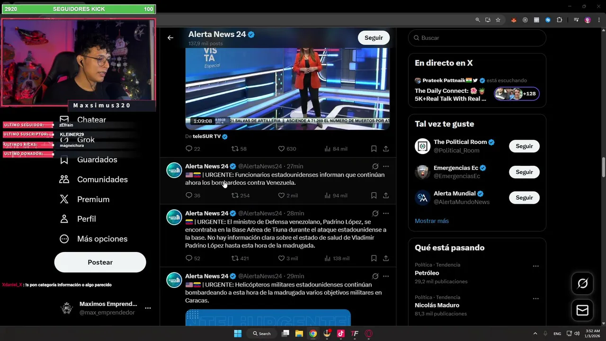Open more options on the 29min post
Screen dimensions: 606x341
pyautogui.click(x=386, y=276)
